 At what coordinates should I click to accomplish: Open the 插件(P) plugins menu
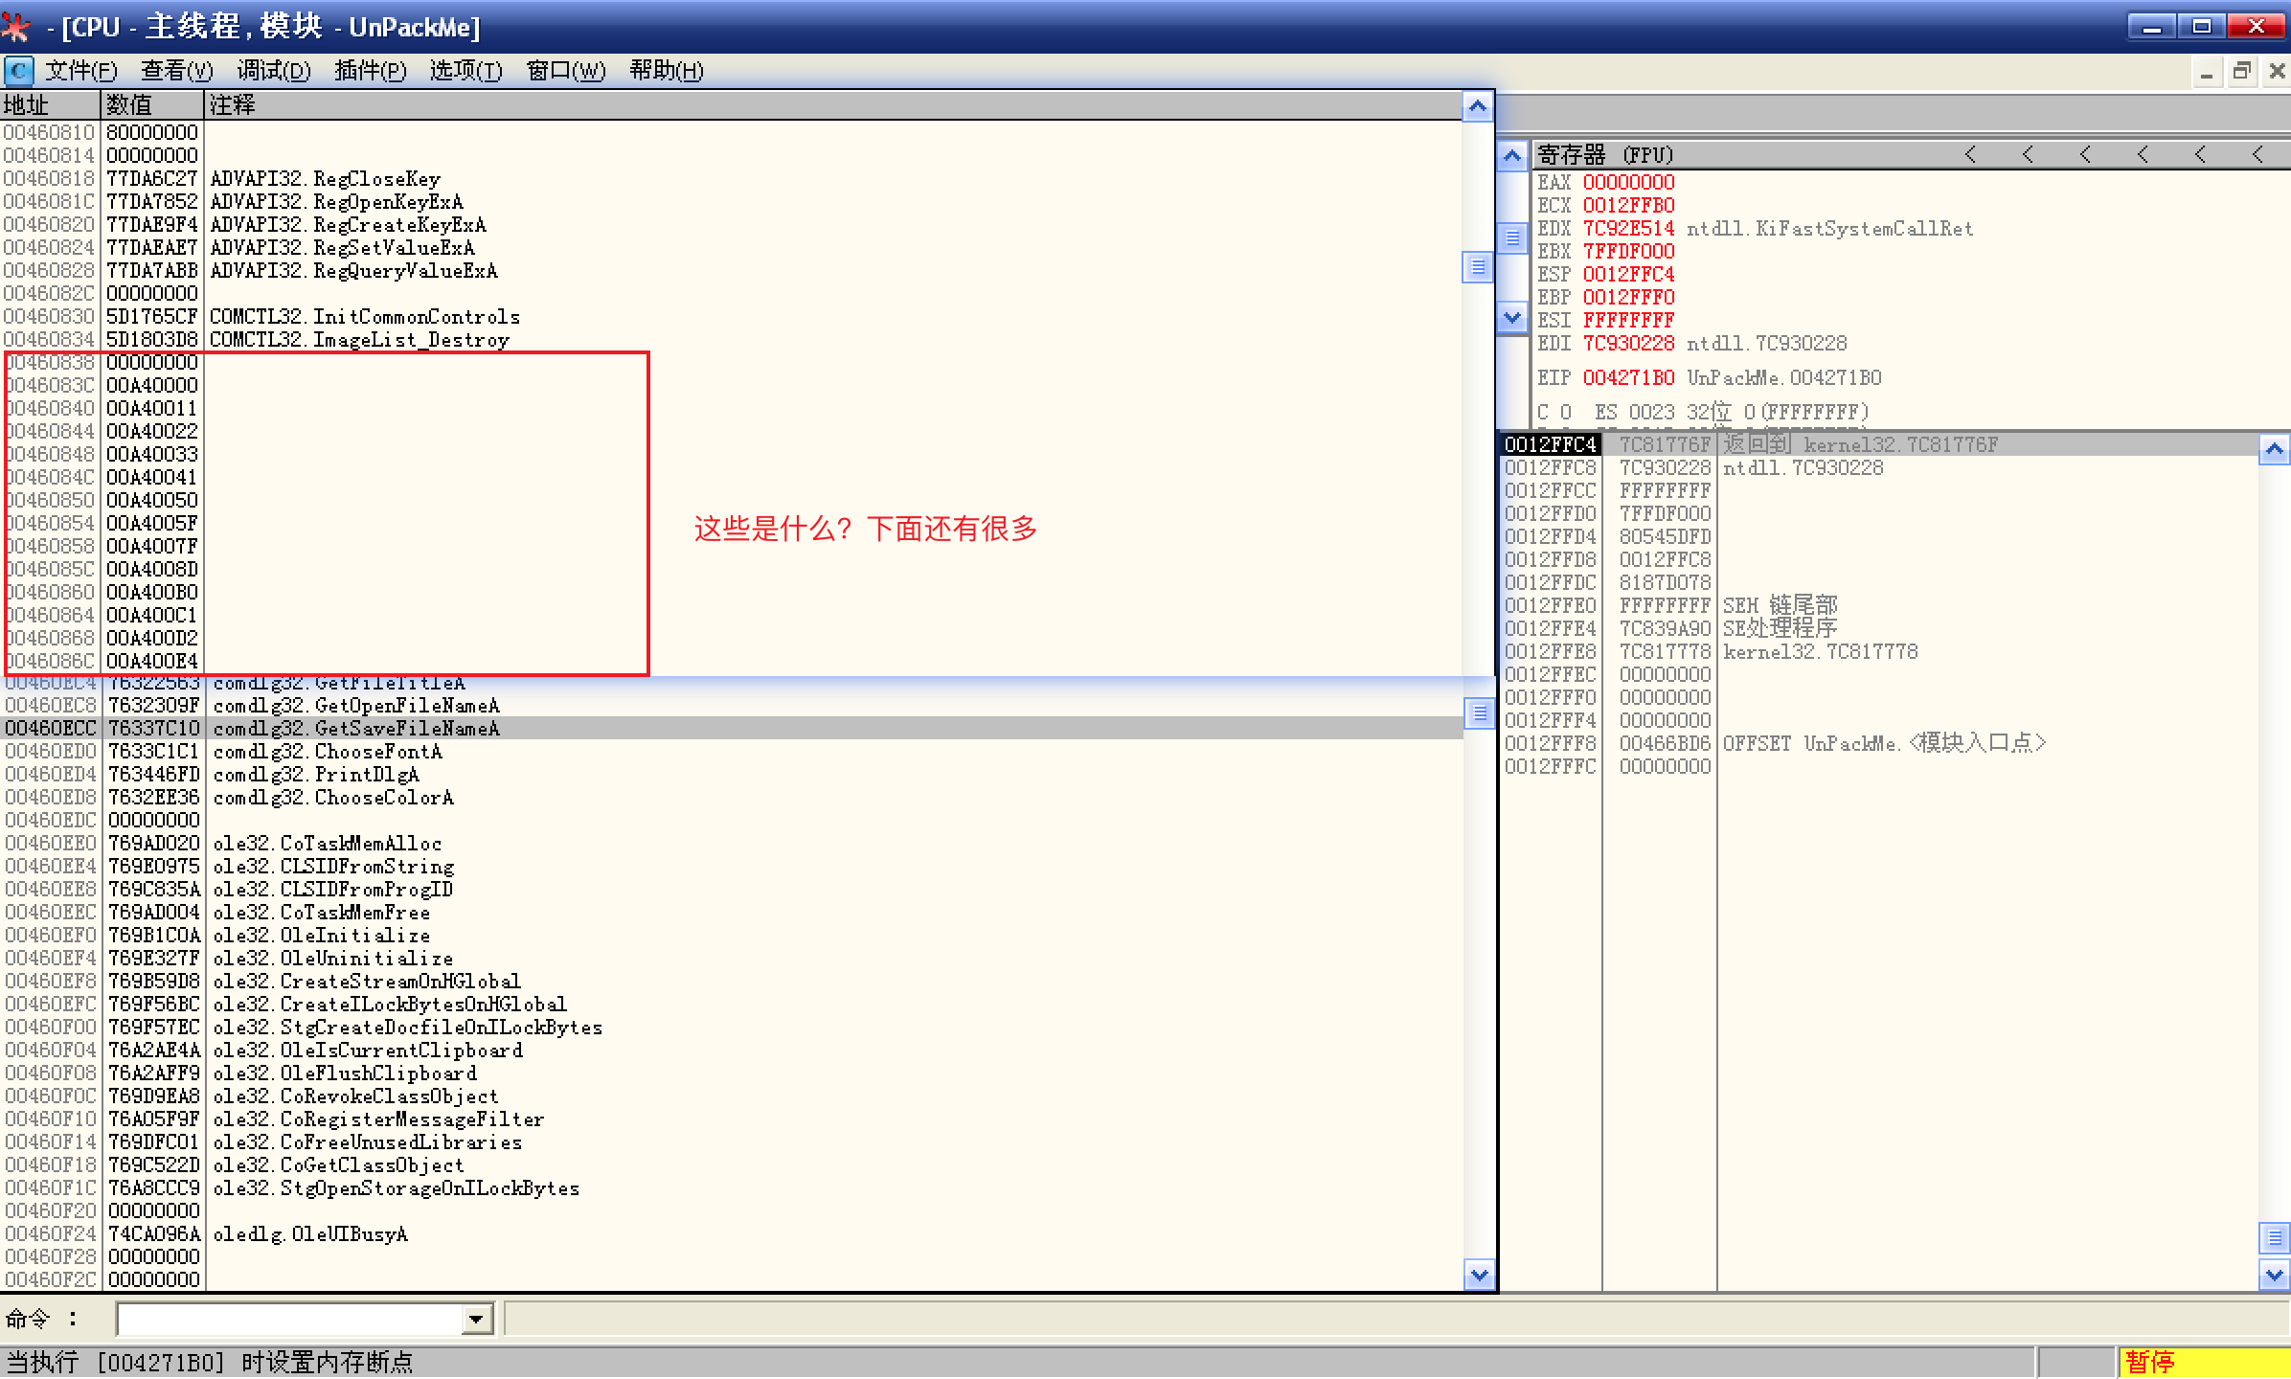click(371, 71)
